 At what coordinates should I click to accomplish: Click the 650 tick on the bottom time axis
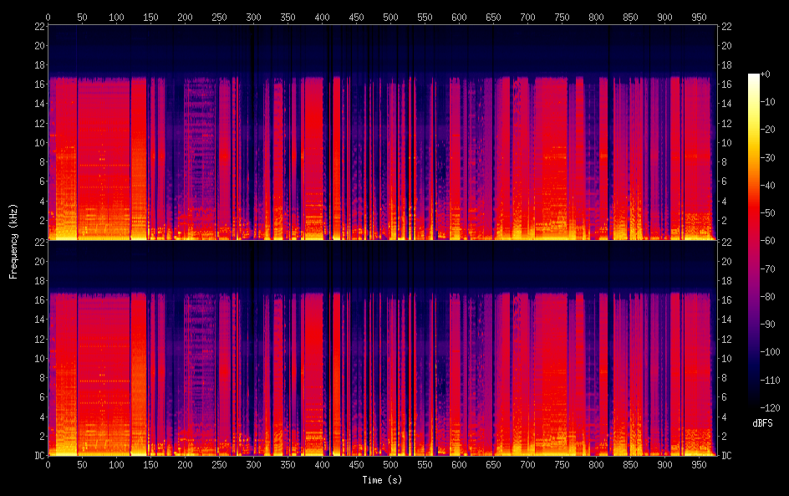tap(493, 464)
